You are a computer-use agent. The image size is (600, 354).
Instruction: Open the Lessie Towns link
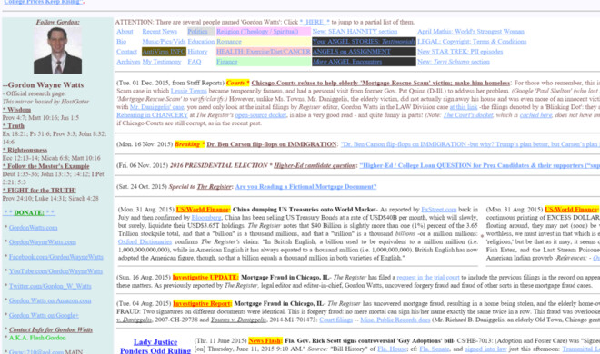coord(189,91)
